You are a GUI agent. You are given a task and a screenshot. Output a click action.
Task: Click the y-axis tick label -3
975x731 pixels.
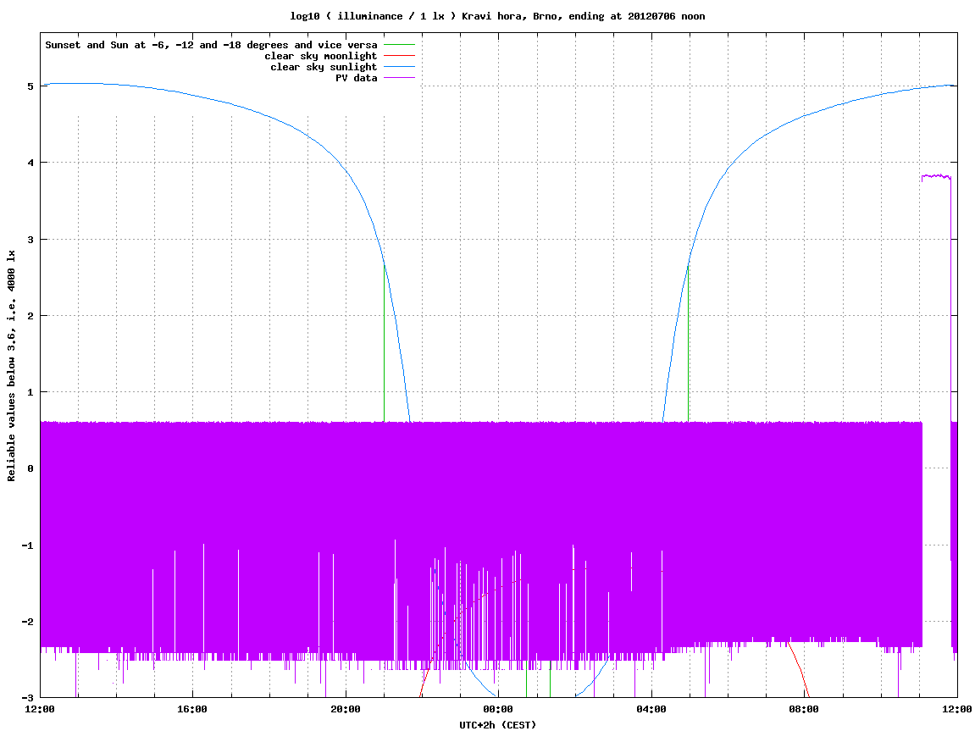(27, 698)
